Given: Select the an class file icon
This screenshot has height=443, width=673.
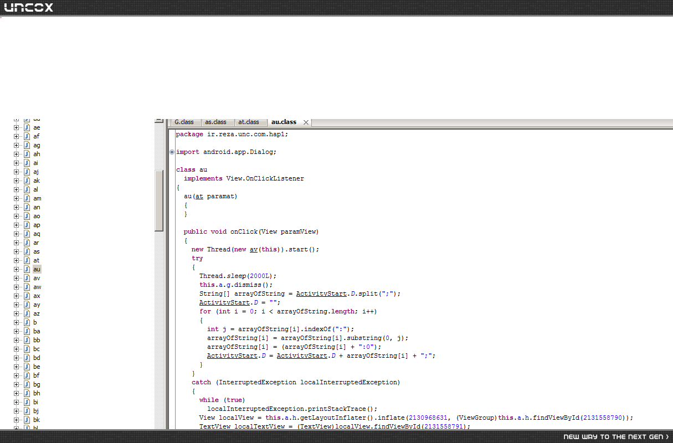Looking at the screenshot, I should click(x=26, y=207).
